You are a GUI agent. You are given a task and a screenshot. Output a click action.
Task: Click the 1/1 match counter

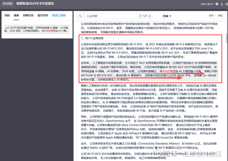point(145,16)
